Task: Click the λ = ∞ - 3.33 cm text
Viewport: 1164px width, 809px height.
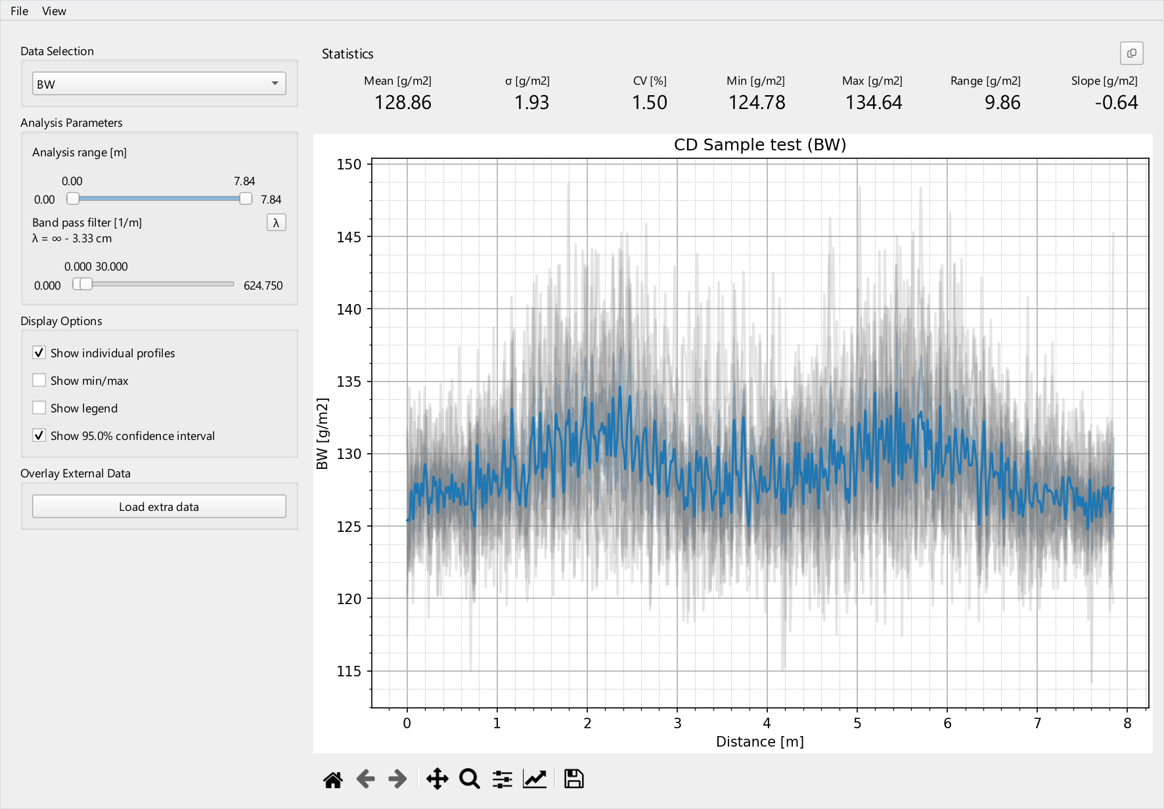Action: click(x=72, y=238)
